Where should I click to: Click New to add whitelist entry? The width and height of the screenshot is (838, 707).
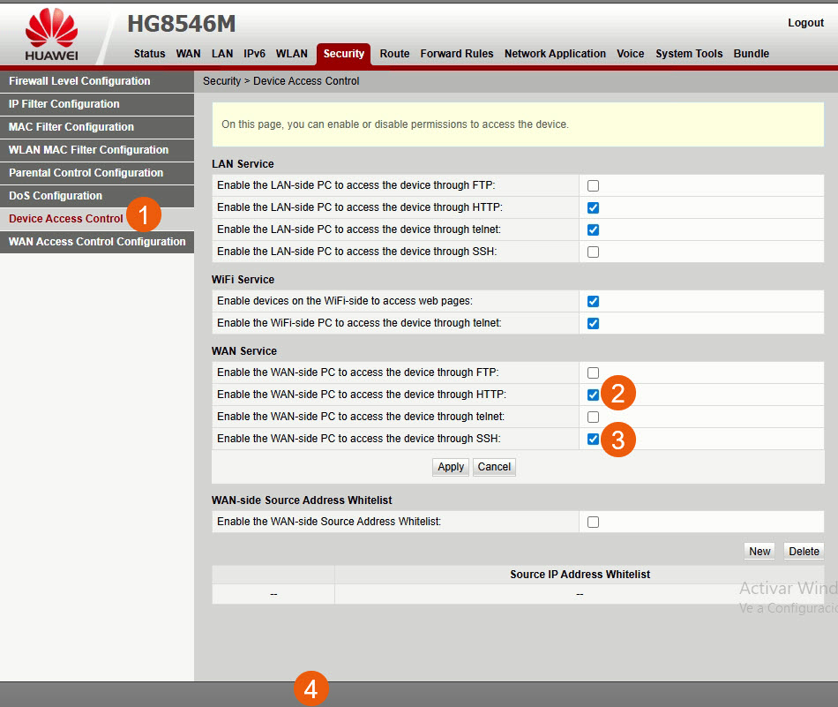[759, 551]
